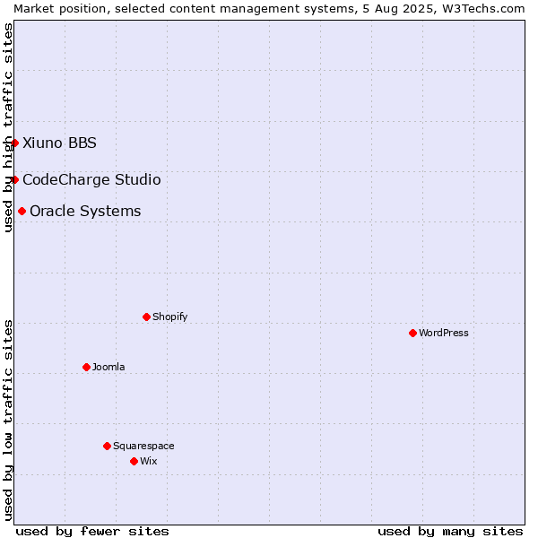The width and height of the screenshot is (538, 538).
Task: Click the red Oracle Systems data point
Action: (22, 211)
